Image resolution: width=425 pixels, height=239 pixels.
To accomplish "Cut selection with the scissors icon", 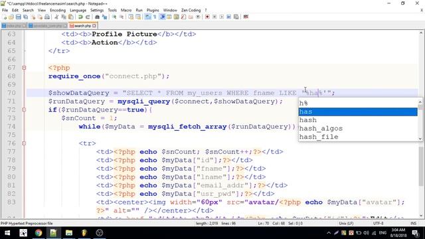I will [56, 17].
